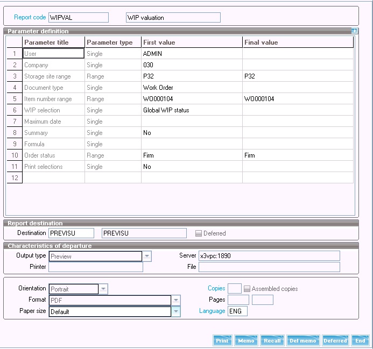
Task: Select Item number range first value WO000104
Action: [x=192, y=98]
